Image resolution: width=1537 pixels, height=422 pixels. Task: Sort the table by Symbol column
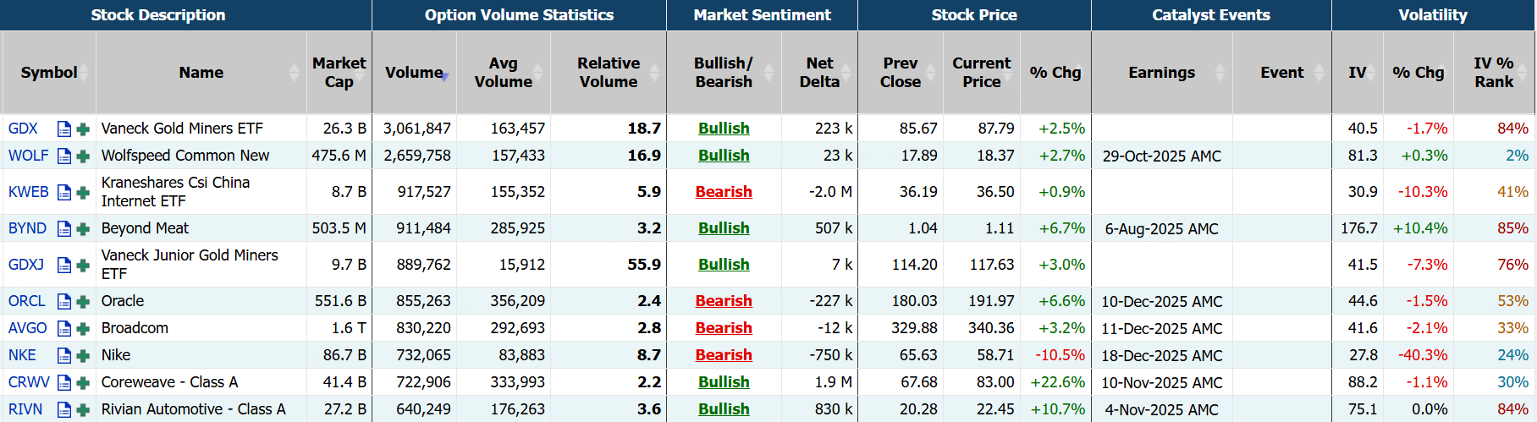pyautogui.click(x=49, y=73)
